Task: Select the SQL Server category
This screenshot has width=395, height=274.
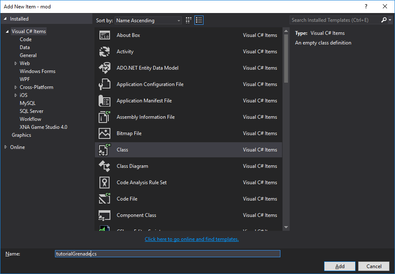Action: pyautogui.click(x=31, y=111)
